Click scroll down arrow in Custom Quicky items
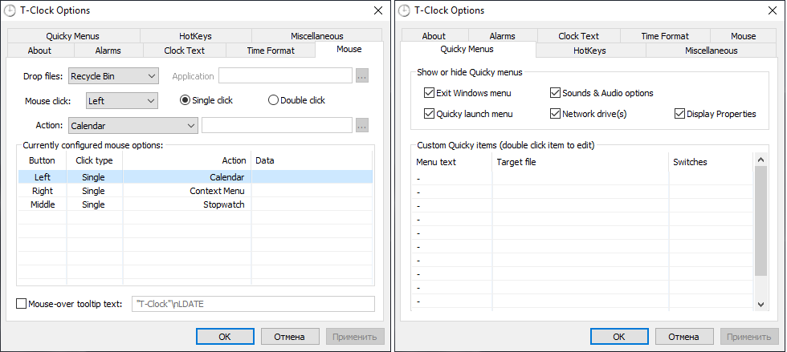The height and width of the screenshot is (352, 787). (x=761, y=305)
